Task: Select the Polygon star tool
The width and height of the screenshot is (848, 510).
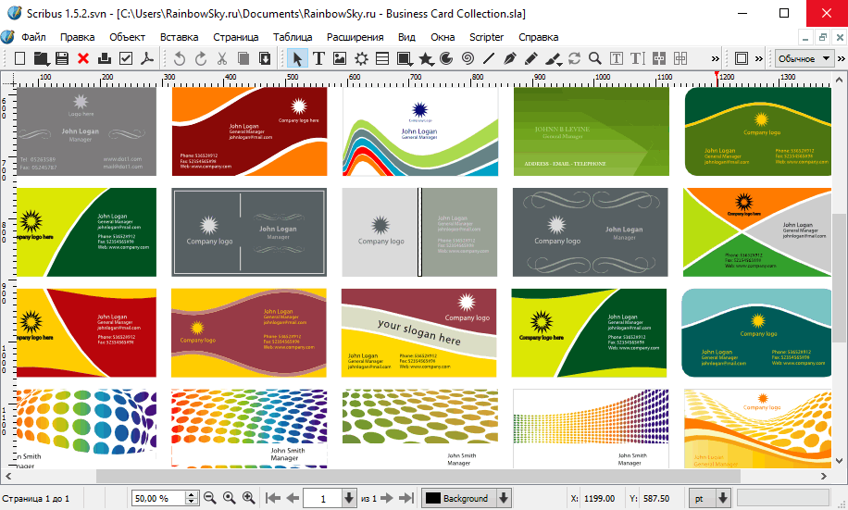Action: [x=426, y=58]
